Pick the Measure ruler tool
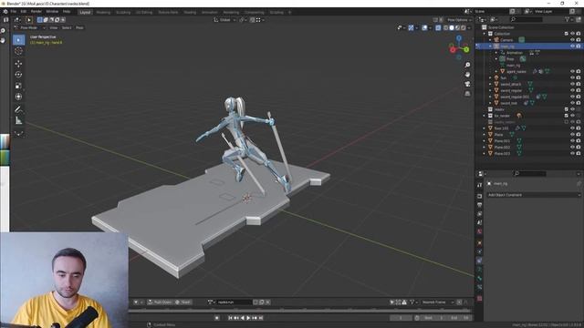This screenshot has width=584, height=328. 18,120
